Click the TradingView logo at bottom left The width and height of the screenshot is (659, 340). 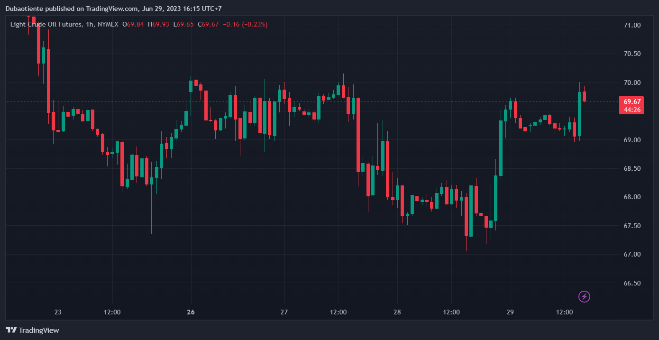pos(32,330)
